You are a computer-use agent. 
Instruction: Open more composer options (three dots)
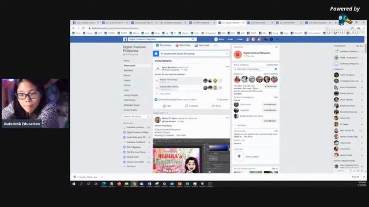coord(216,45)
